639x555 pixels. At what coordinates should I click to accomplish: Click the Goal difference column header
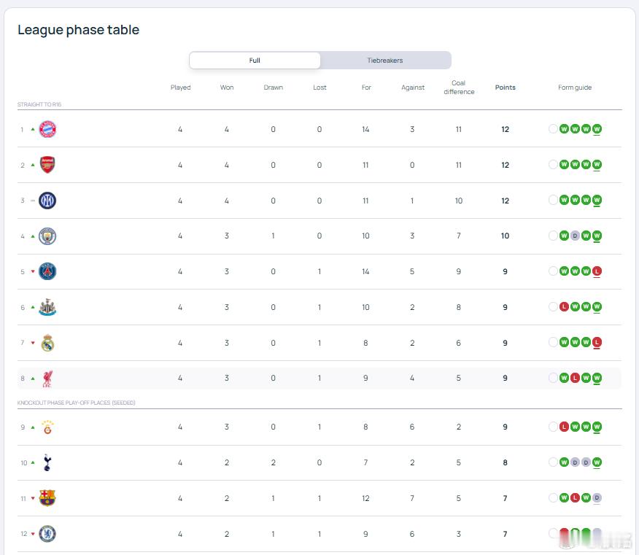click(459, 88)
